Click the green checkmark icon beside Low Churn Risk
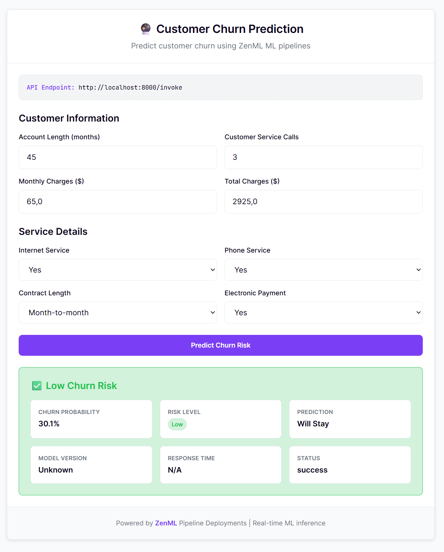 pyautogui.click(x=37, y=386)
